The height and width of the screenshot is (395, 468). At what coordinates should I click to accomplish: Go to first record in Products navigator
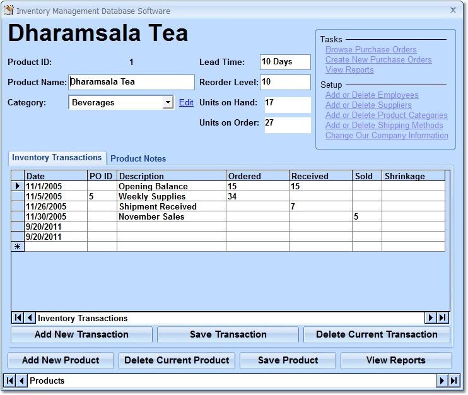pyautogui.click(x=11, y=380)
